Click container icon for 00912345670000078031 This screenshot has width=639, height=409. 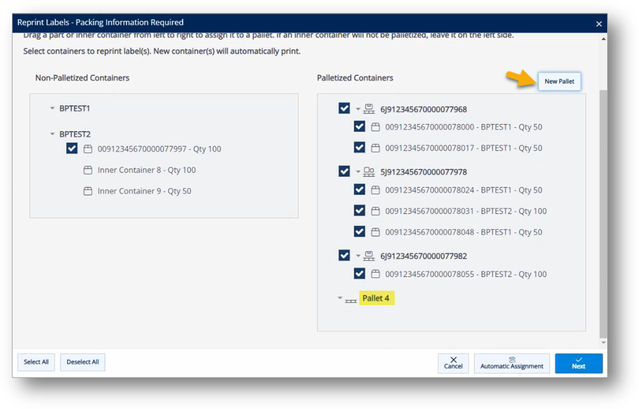coord(375,211)
